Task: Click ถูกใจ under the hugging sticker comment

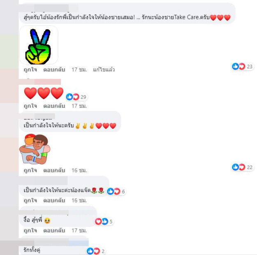Action: [x=30, y=170]
